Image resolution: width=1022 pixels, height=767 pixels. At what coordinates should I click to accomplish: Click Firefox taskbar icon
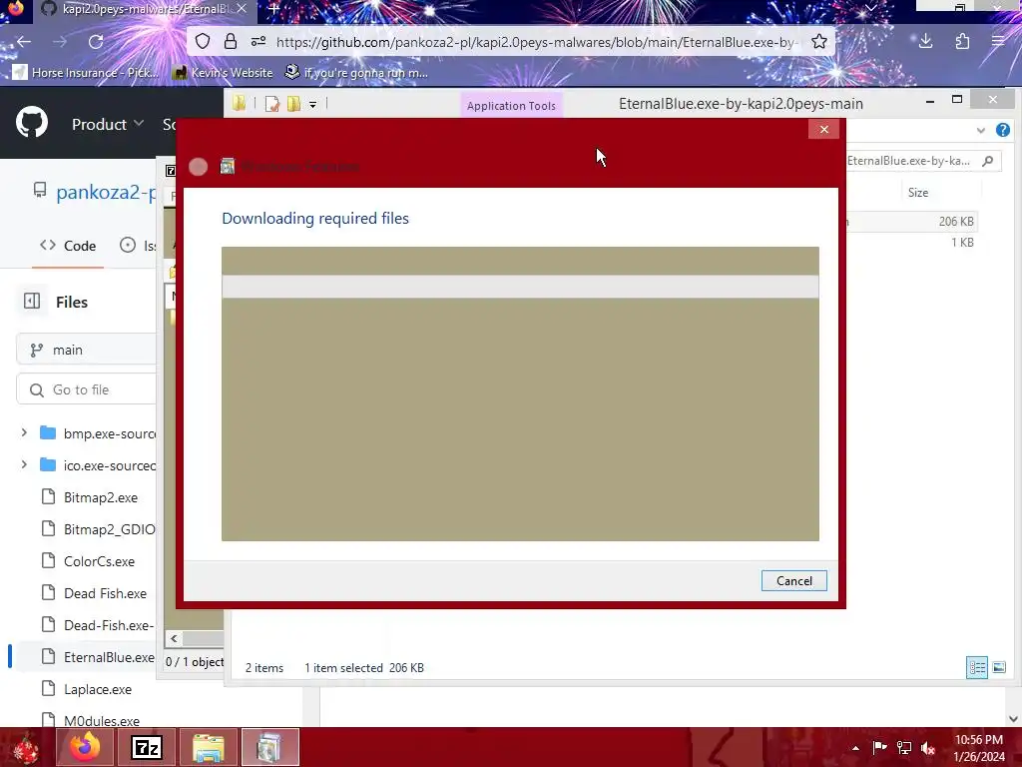[x=85, y=747]
